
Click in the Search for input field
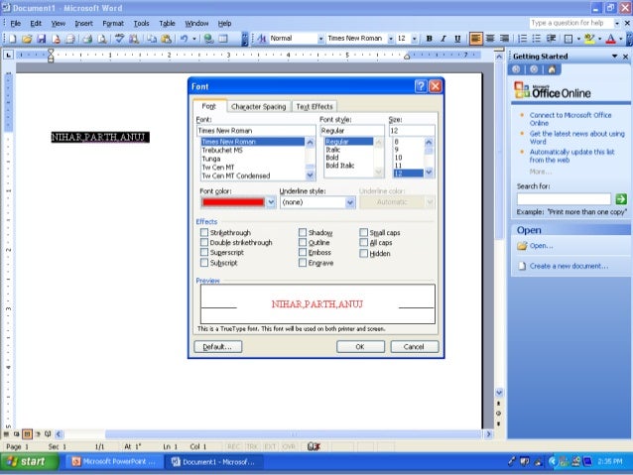(564, 198)
